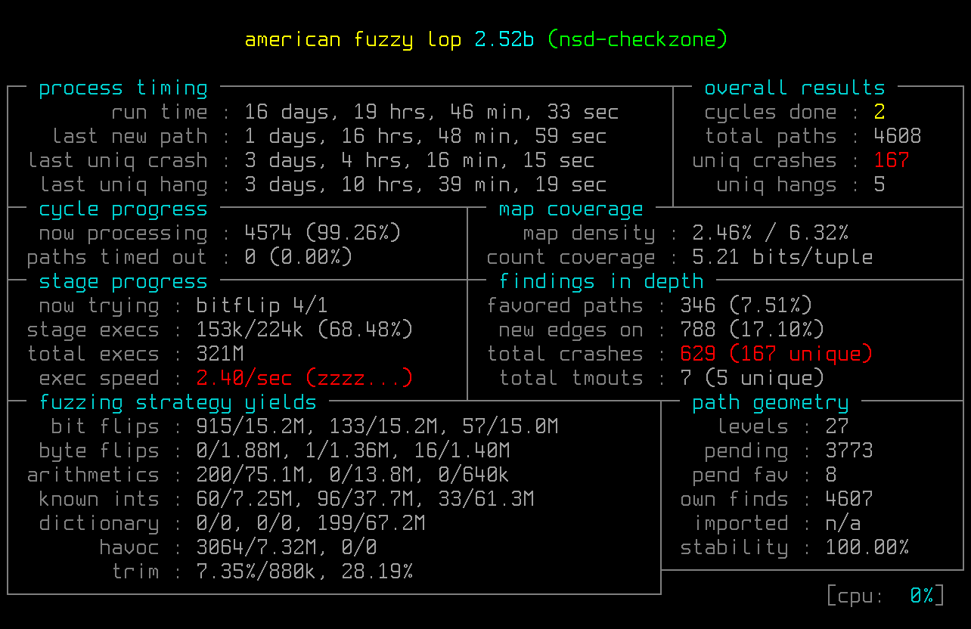
Task: Click the 'overall results' section header
Action: pyautogui.click(x=795, y=88)
